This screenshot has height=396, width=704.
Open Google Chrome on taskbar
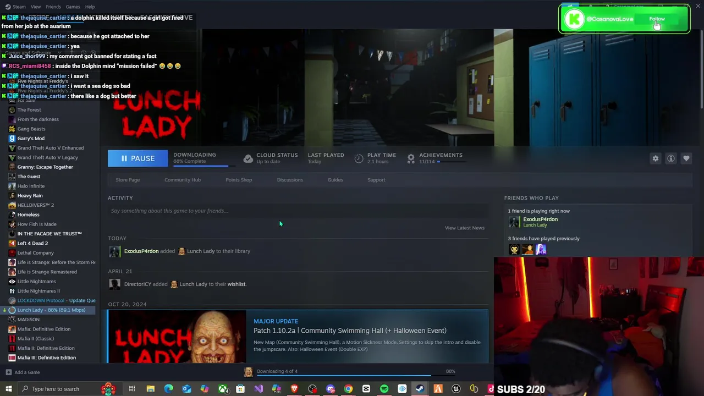(x=348, y=389)
